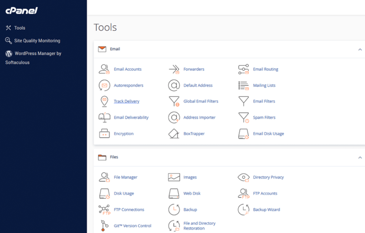Click the BoxTrapper icon
Viewport: 365px width, 233px height.
coord(174,133)
